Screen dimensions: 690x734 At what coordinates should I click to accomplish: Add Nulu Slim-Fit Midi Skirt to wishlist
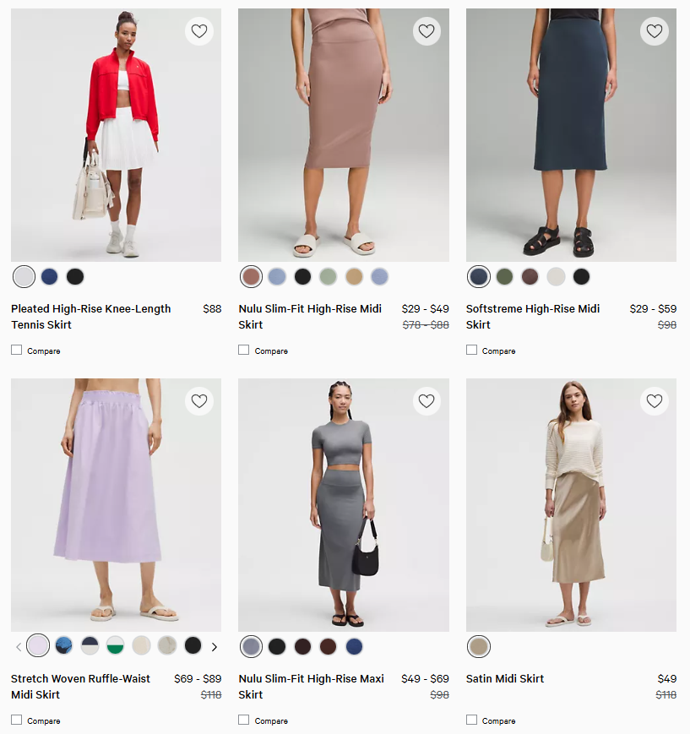[x=426, y=31]
